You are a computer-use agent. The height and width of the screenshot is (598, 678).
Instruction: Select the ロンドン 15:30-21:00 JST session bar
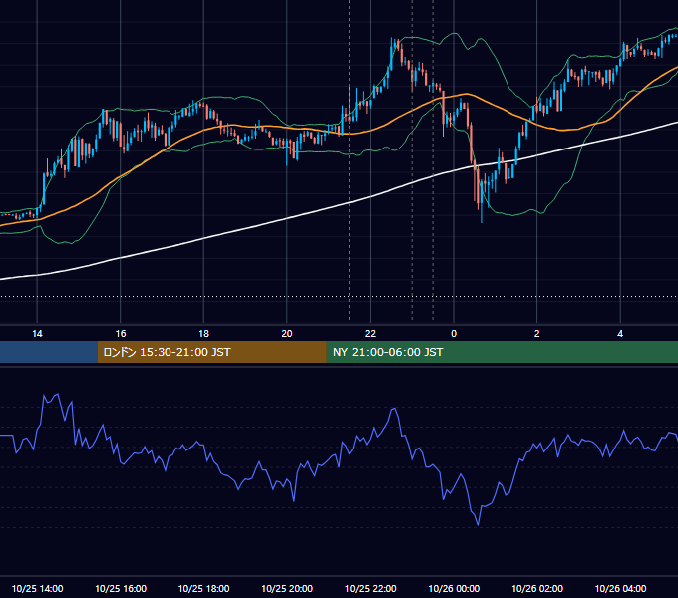[x=211, y=352]
